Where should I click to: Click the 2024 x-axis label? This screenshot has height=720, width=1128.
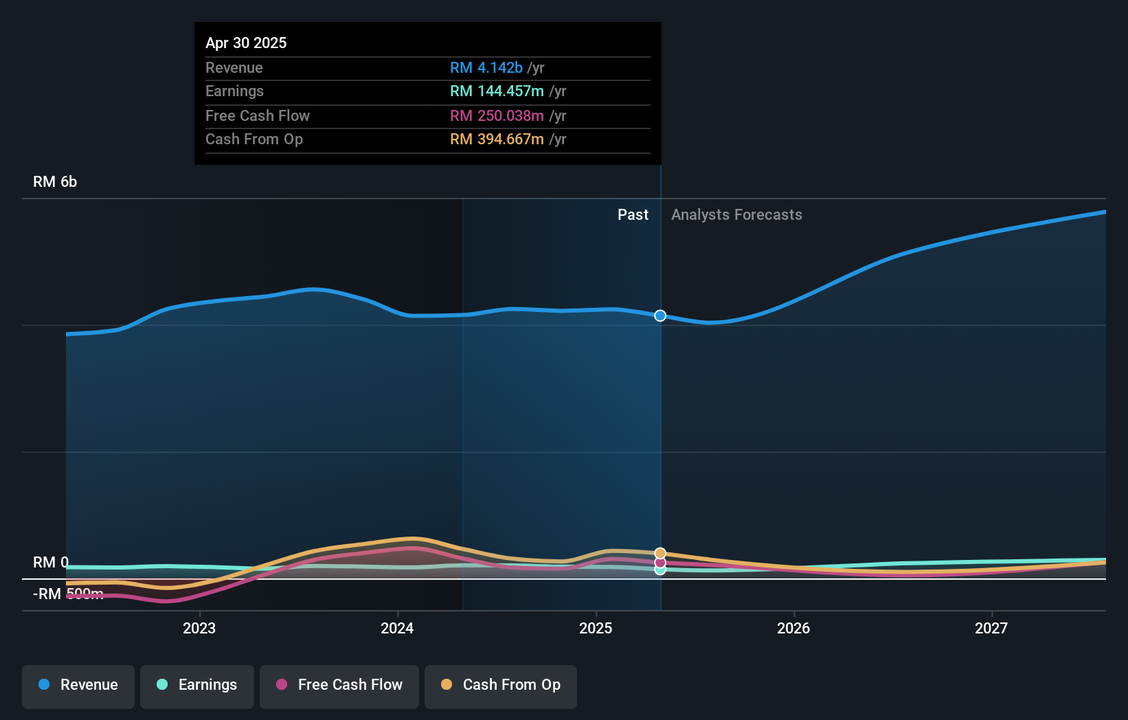397,628
